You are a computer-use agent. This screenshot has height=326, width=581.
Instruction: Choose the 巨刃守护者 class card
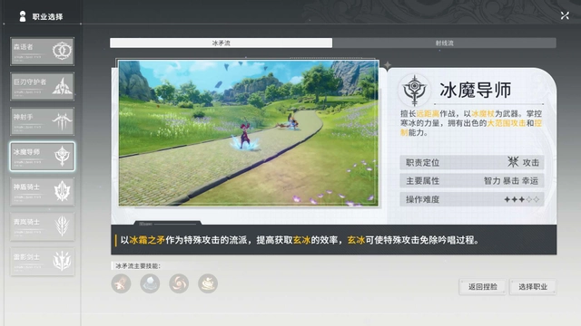43,86
